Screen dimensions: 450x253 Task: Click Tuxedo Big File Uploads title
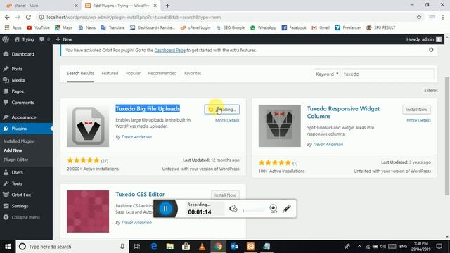pyautogui.click(x=148, y=109)
